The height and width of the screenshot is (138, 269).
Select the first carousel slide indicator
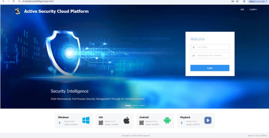click(x=128, y=106)
